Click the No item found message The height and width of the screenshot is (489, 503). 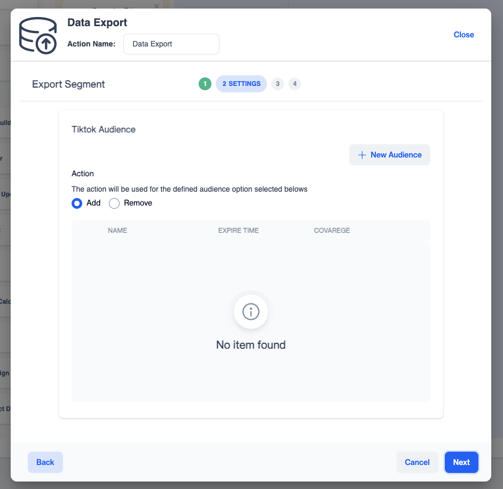(251, 345)
